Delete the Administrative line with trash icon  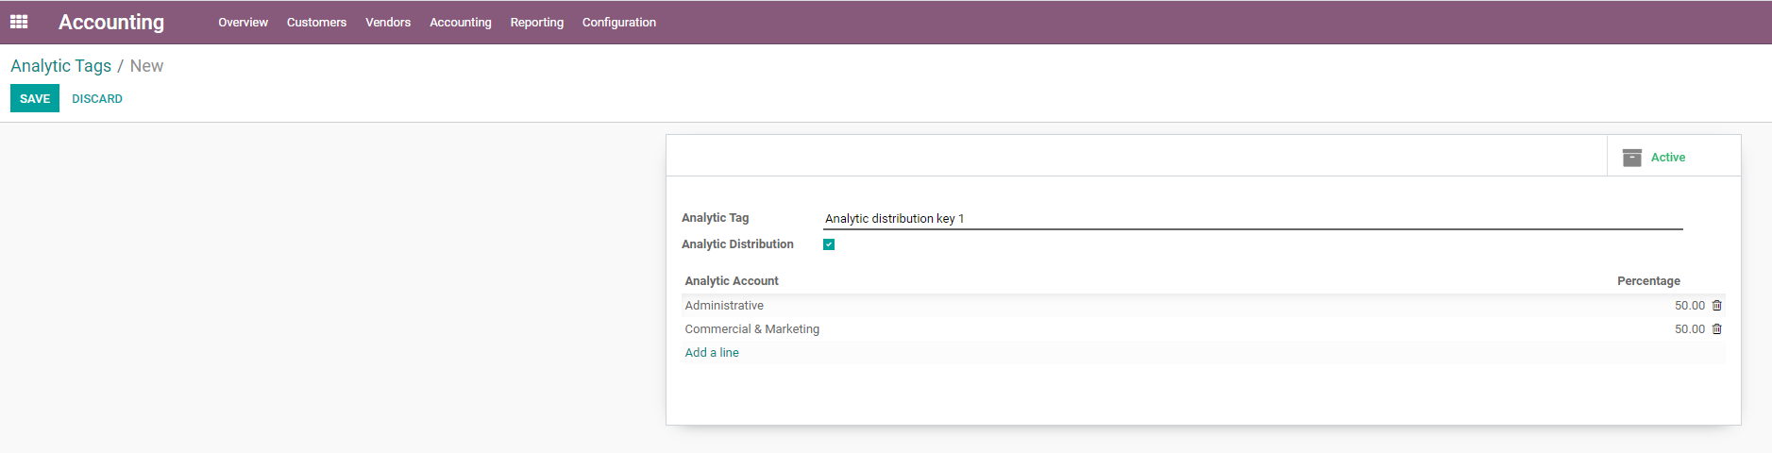[1716, 306]
